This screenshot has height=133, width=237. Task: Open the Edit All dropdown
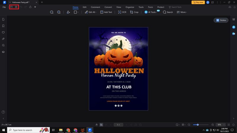click(91, 12)
